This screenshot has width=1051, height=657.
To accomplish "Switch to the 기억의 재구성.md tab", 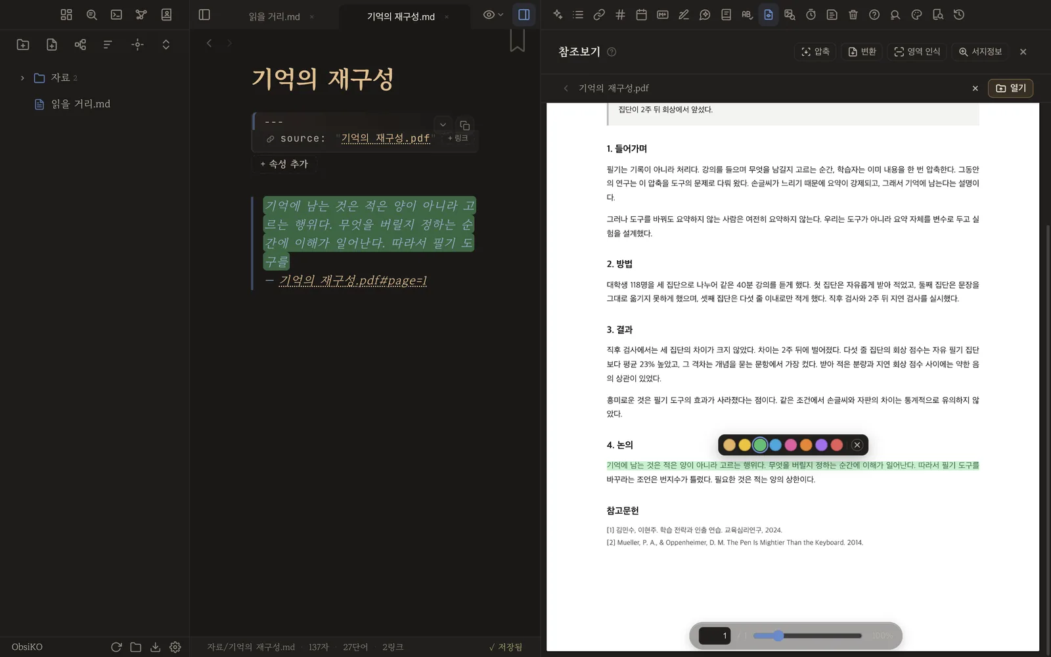I will click(x=401, y=16).
